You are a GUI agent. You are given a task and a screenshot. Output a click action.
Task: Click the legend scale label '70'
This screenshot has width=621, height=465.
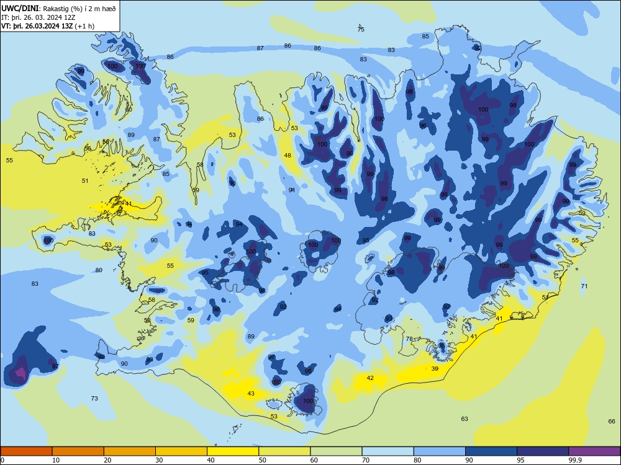366,460
